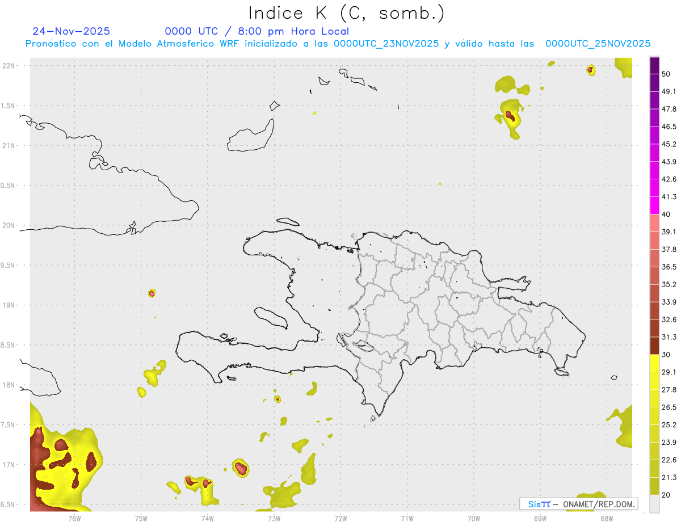
Task: Click longitude label "69W"
Action: [x=540, y=518]
